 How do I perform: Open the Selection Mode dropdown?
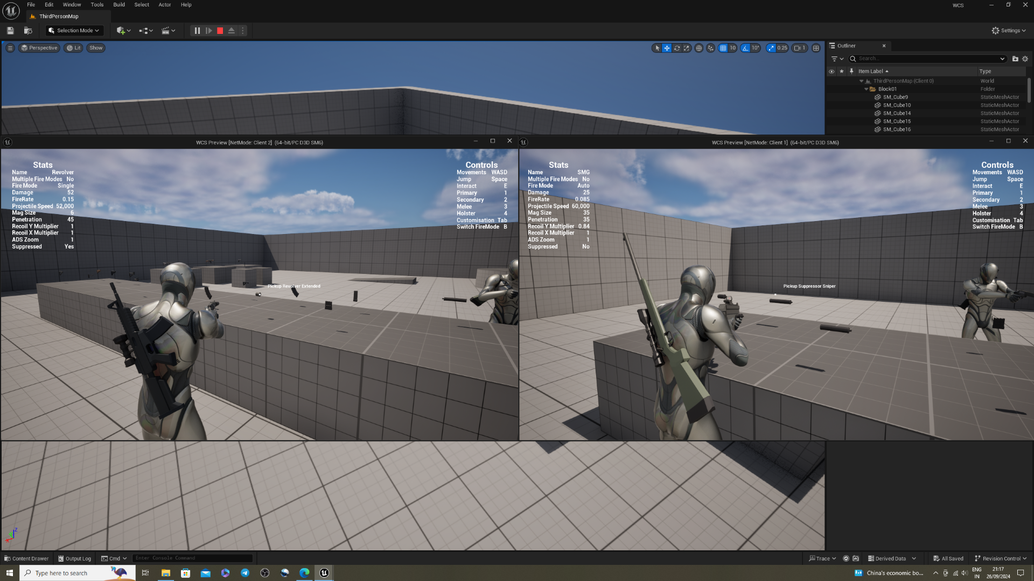click(x=74, y=31)
